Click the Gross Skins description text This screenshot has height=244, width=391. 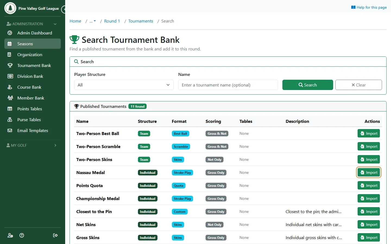314,237
